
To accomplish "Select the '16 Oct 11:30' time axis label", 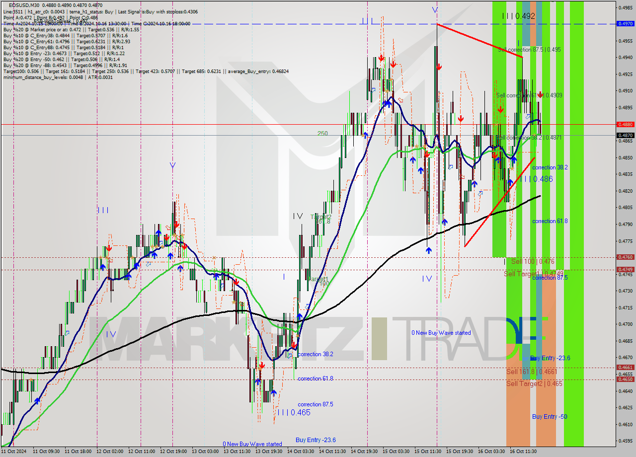I will (523, 452).
